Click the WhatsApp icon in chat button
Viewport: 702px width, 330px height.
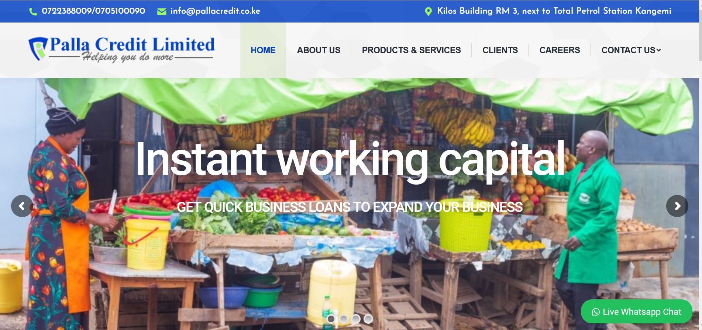[x=596, y=312]
